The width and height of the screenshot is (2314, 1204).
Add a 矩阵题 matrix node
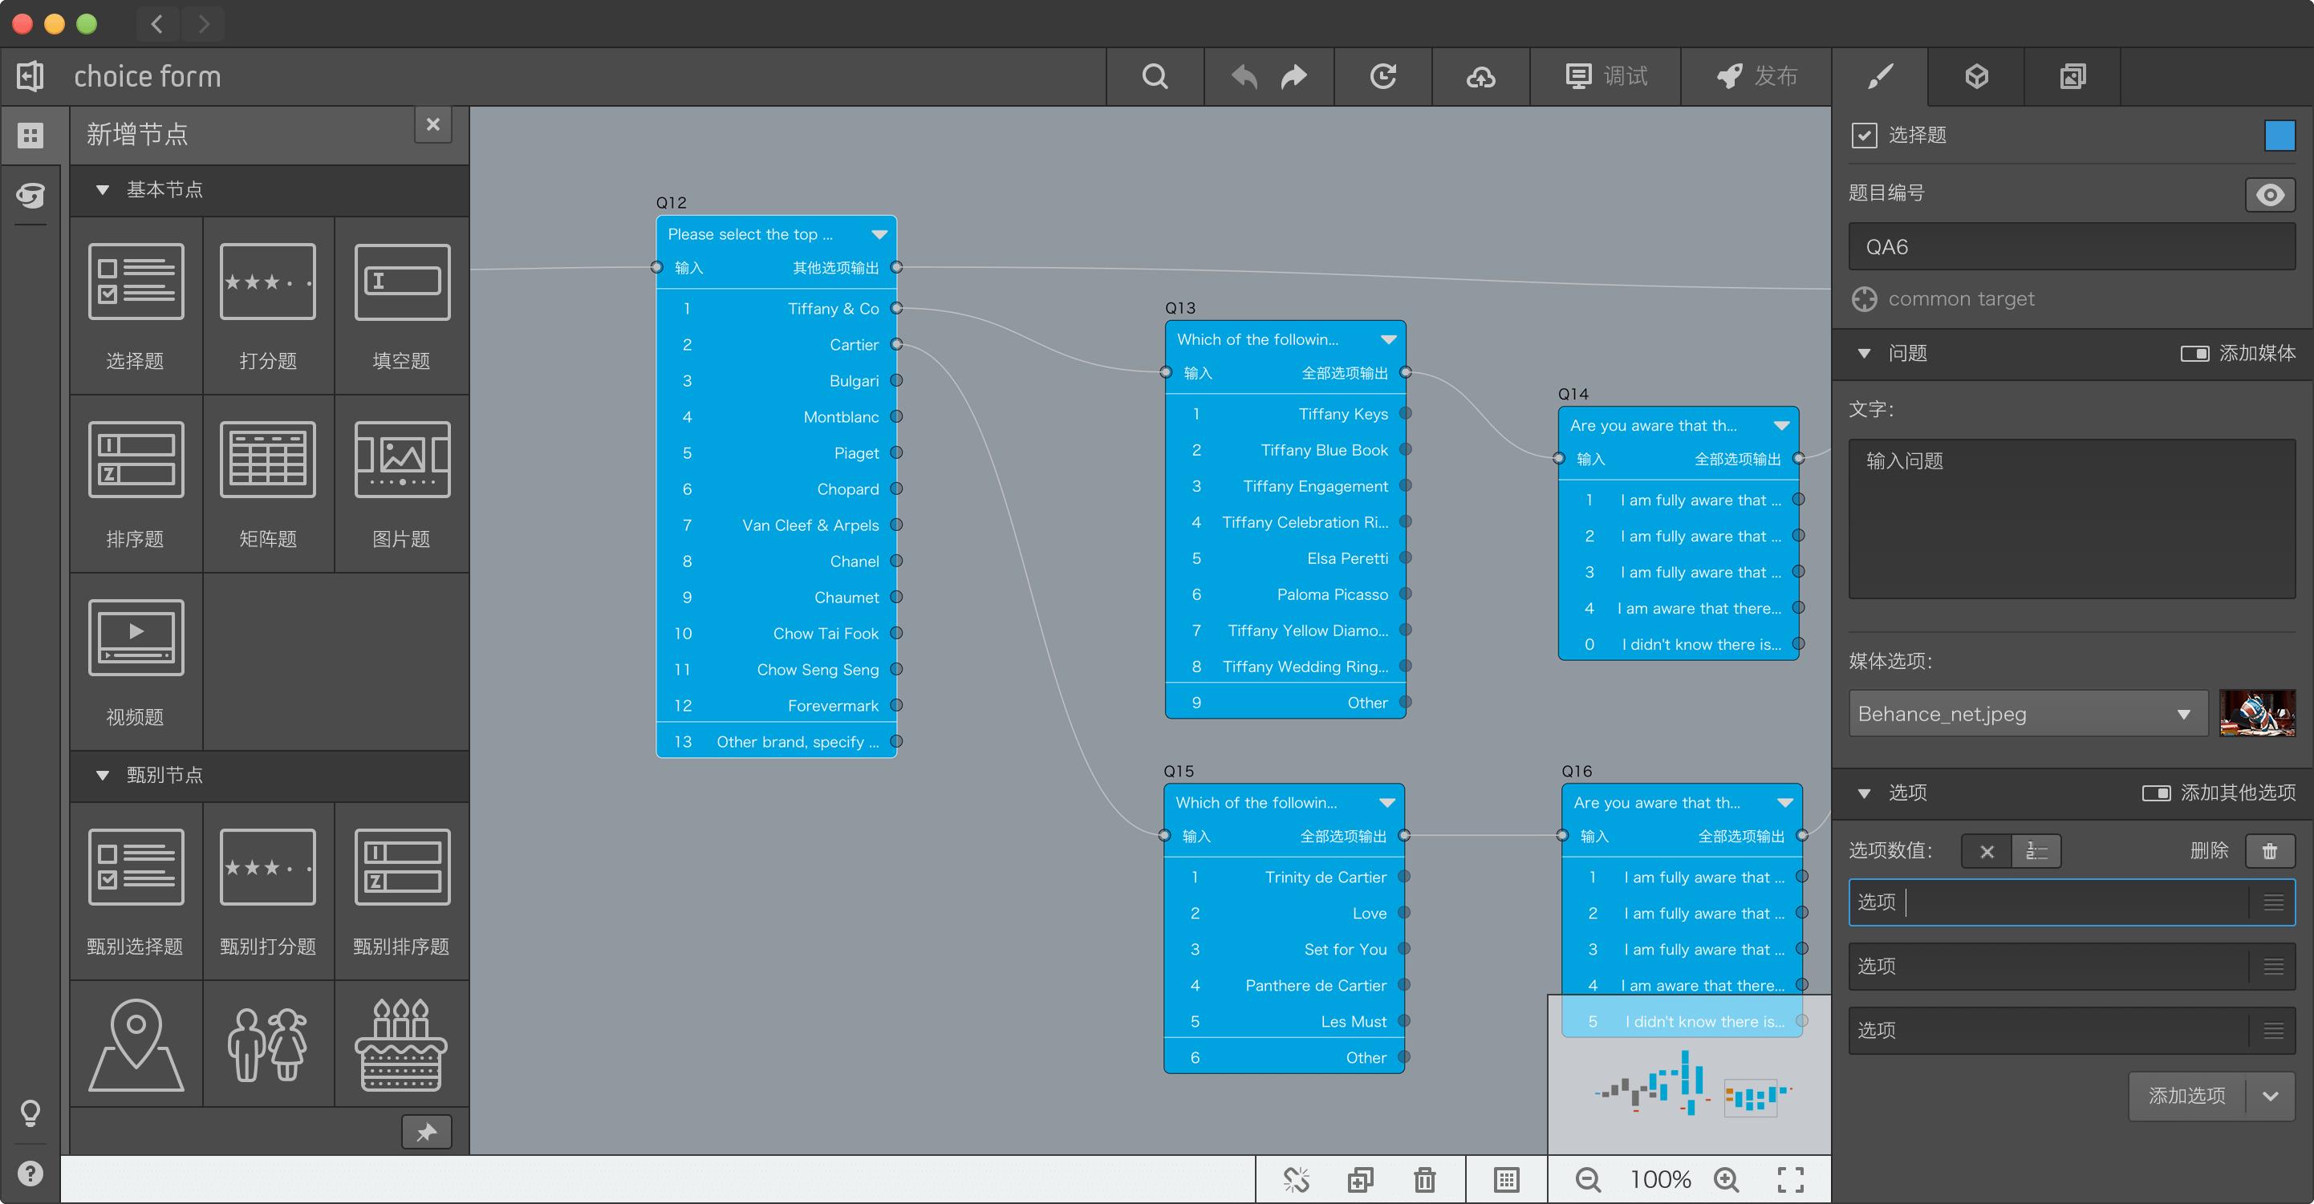click(268, 484)
